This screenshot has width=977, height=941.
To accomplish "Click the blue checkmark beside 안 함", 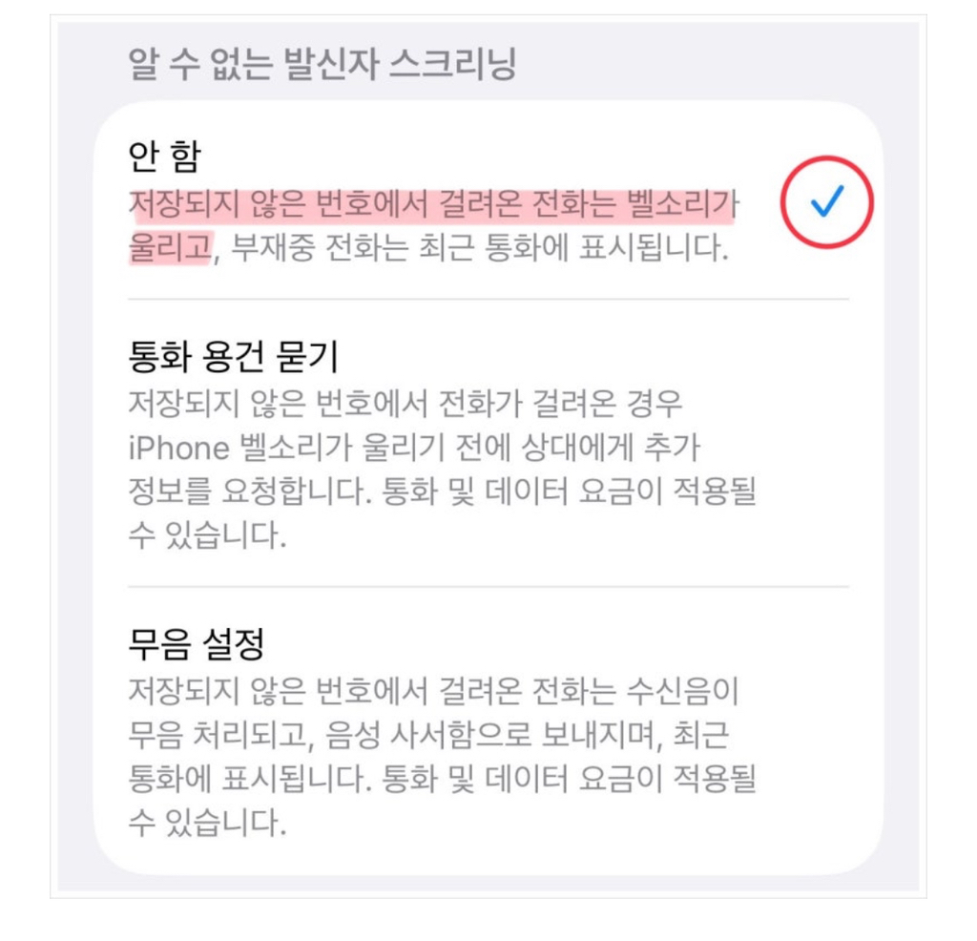I will click(827, 201).
